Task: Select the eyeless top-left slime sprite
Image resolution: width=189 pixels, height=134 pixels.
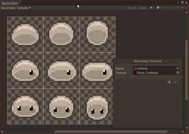Action: point(25,34)
